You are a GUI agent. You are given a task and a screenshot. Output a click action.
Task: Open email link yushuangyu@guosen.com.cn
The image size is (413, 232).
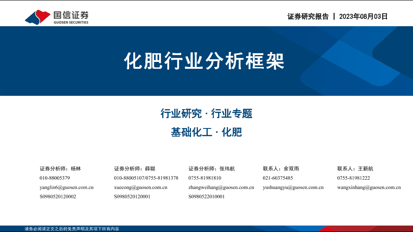tap(293, 187)
